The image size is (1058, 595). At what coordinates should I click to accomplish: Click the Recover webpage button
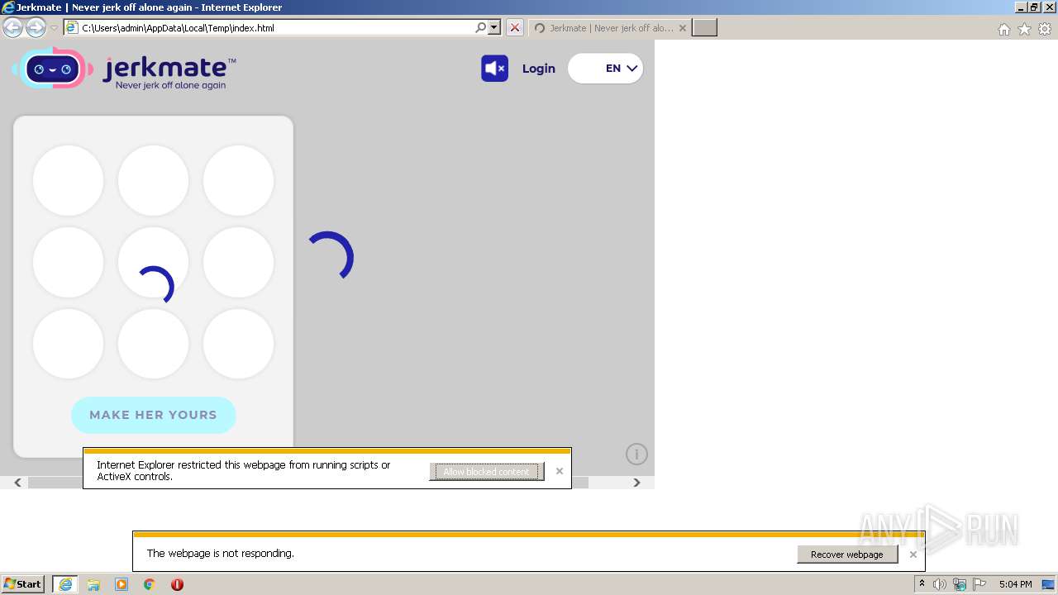click(x=847, y=555)
